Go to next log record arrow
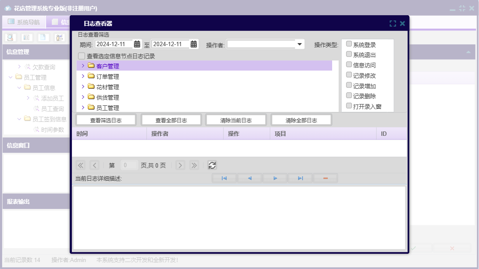This screenshot has height=269, width=479. [x=275, y=178]
